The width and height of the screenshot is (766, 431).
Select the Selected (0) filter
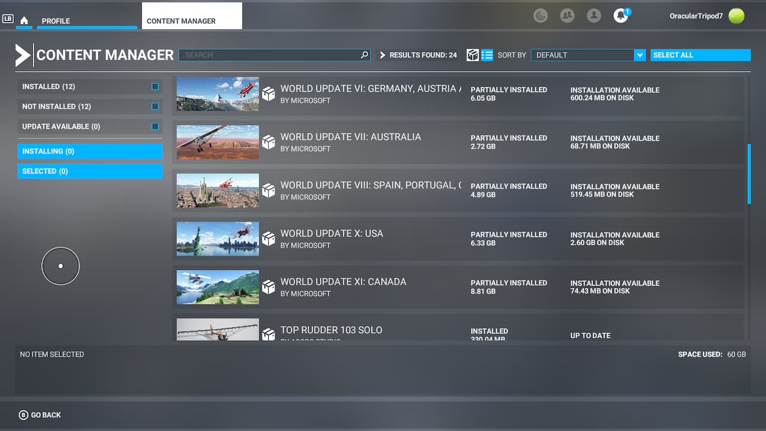(90, 171)
